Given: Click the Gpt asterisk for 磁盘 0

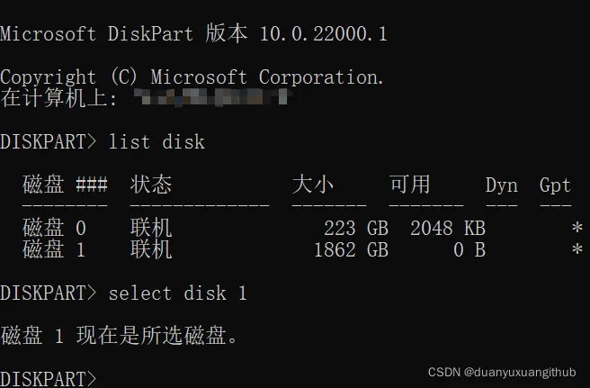Looking at the screenshot, I should [577, 228].
